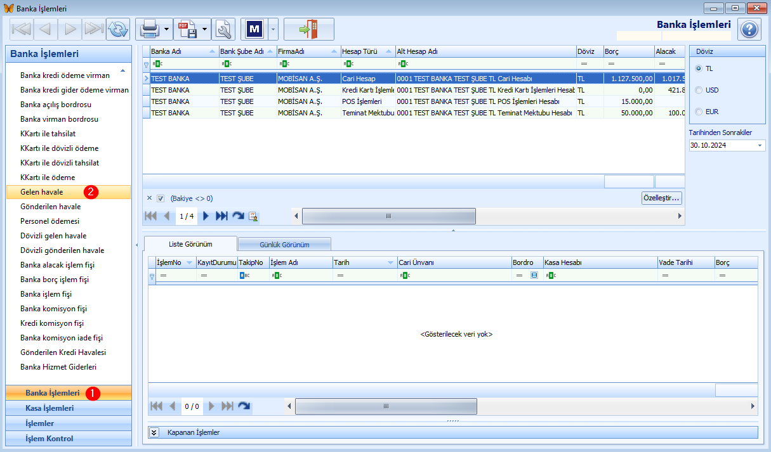This screenshot has height=452, width=771.
Task: Open Banka komisyon fişi item
Action: click(x=69, y=309)
